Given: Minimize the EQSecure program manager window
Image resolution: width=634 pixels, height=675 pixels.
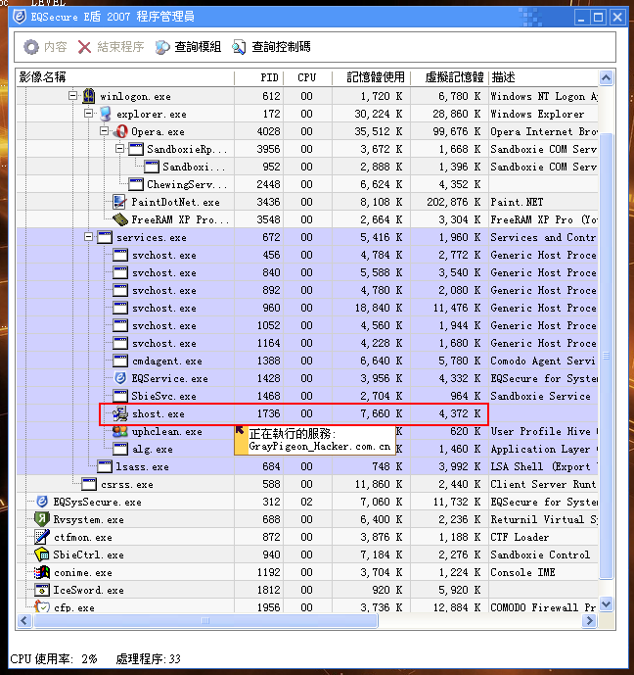Looking at the screenshot, I should click(581, 18).
